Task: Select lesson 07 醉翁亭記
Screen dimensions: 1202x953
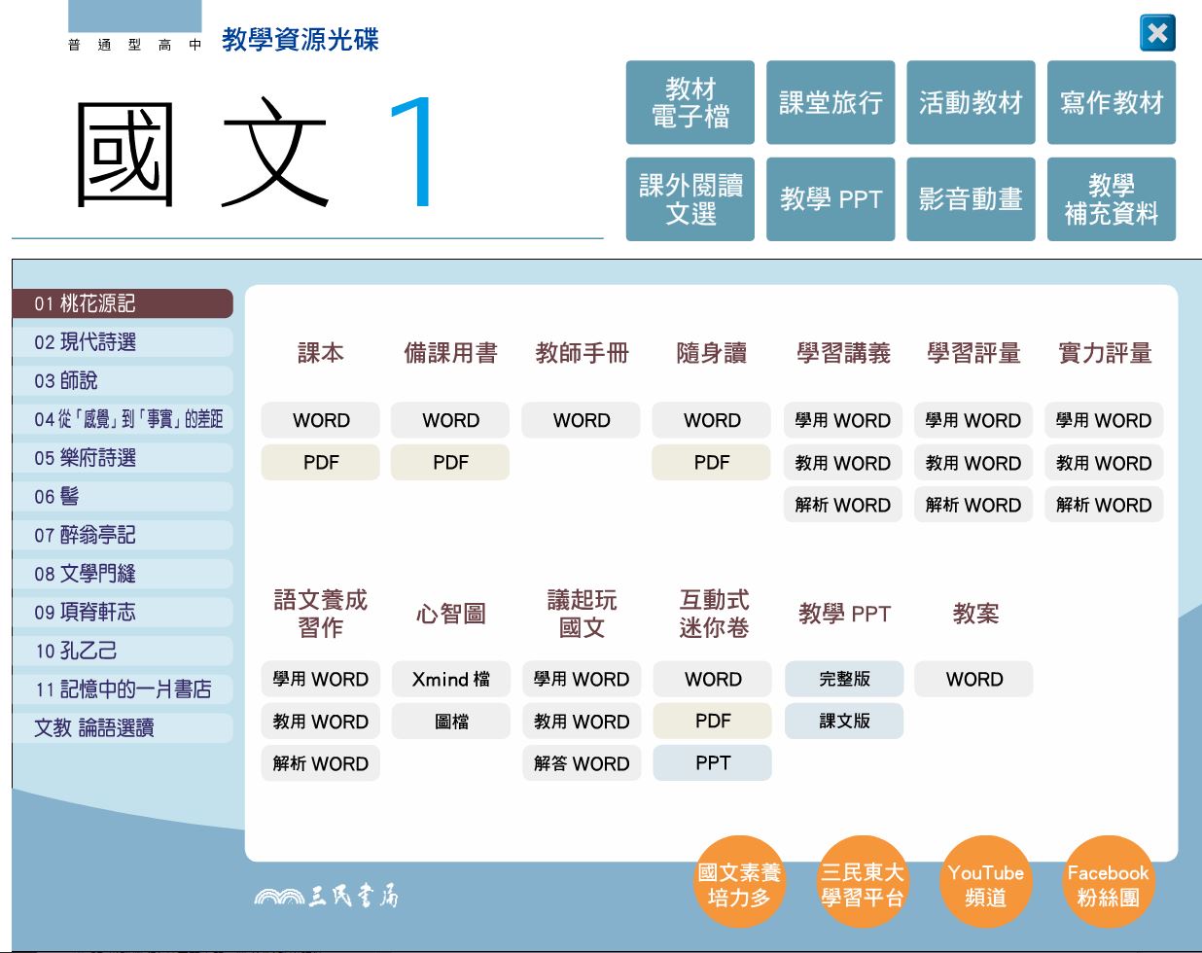Action: [x=123, y=535]
